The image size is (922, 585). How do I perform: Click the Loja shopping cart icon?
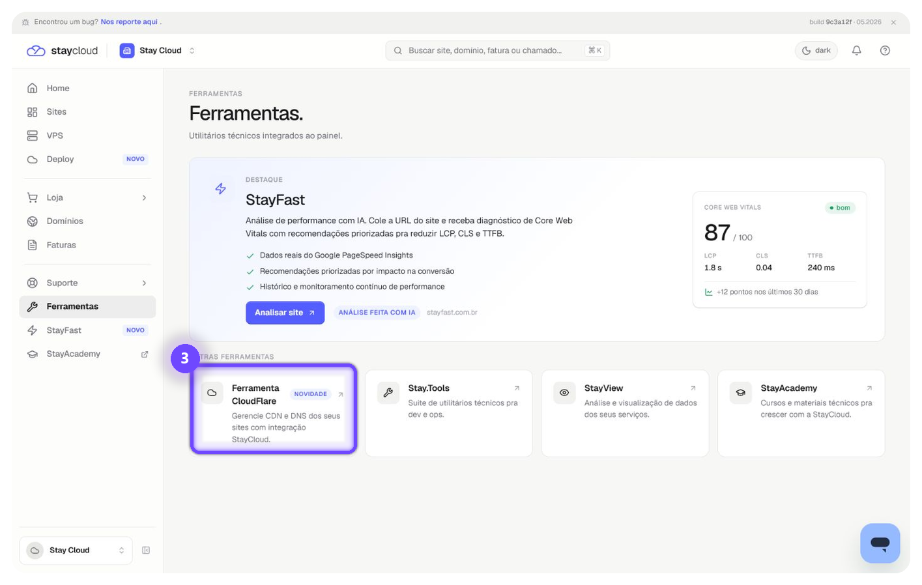pyautogui.click(x=32, y=197)
